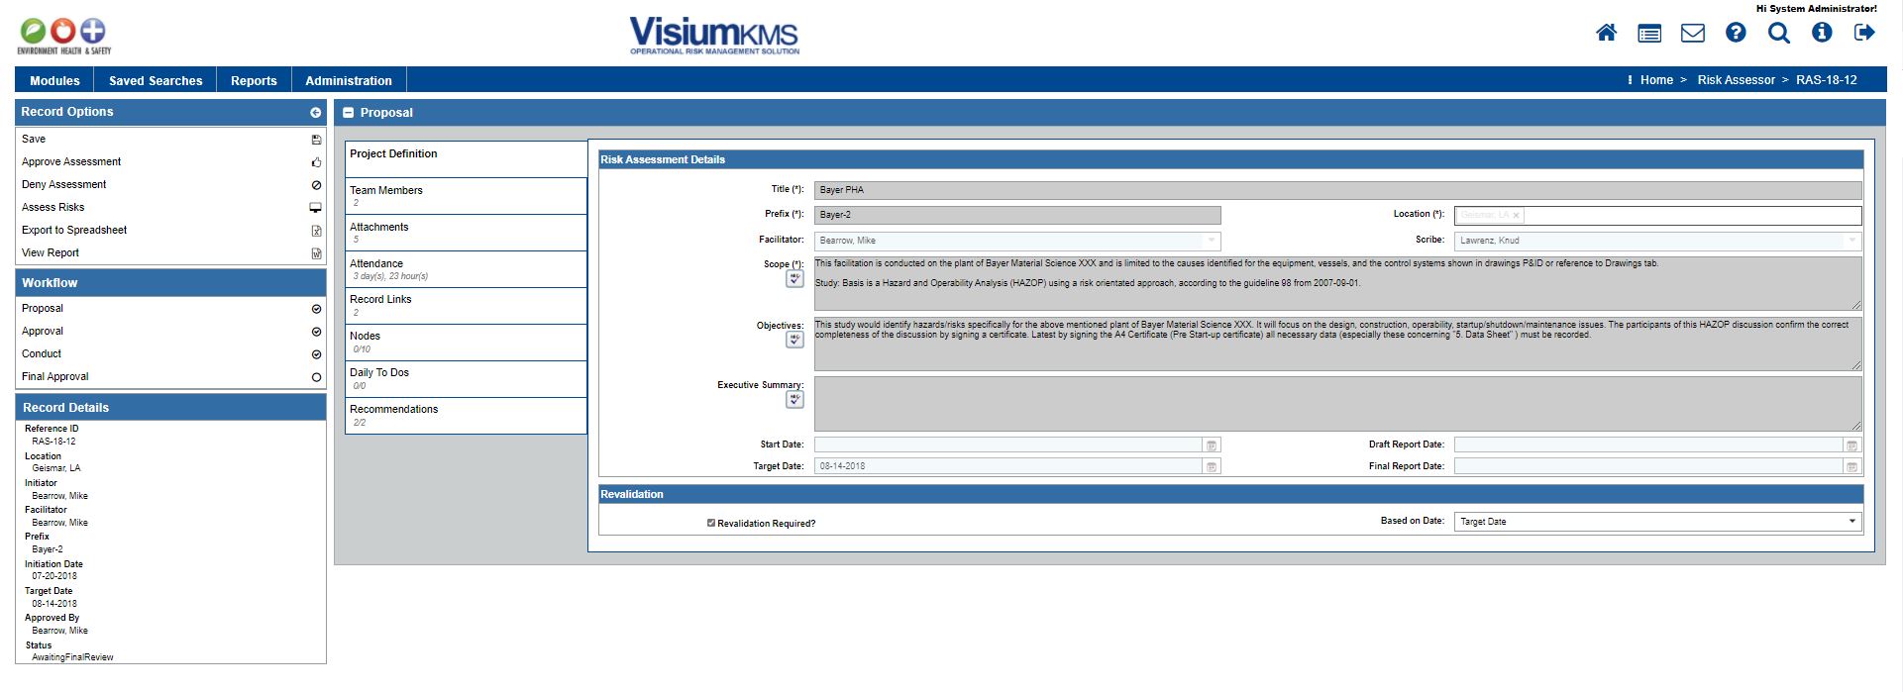Click the Proposal workflow status circle
The height and width of the screenshot is (692, 1903).
pos(316,309)
